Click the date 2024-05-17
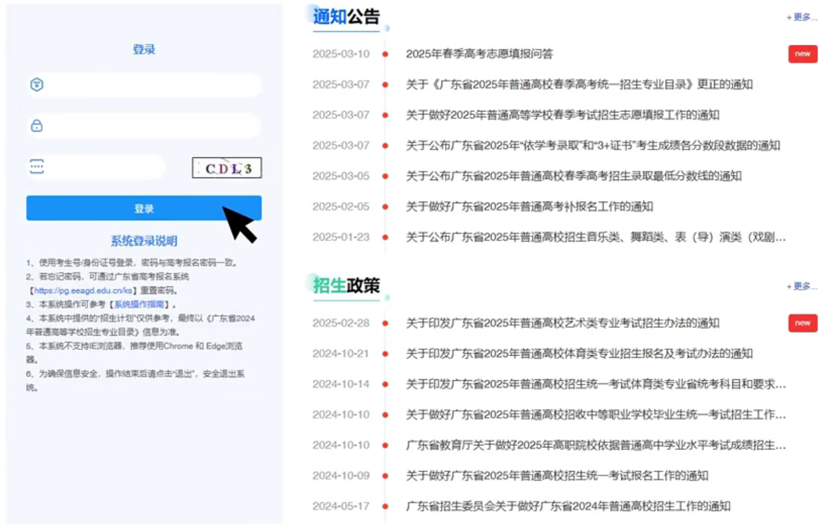This screenshot has width=834, height=524. point(341,506)
